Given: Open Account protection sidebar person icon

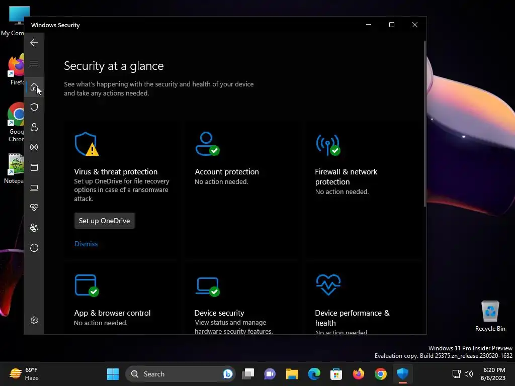Looking at the screenshot, I should click(x=34, y=127).
